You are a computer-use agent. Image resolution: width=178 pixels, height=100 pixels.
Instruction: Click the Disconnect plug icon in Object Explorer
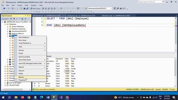click(x=14, y=19)
